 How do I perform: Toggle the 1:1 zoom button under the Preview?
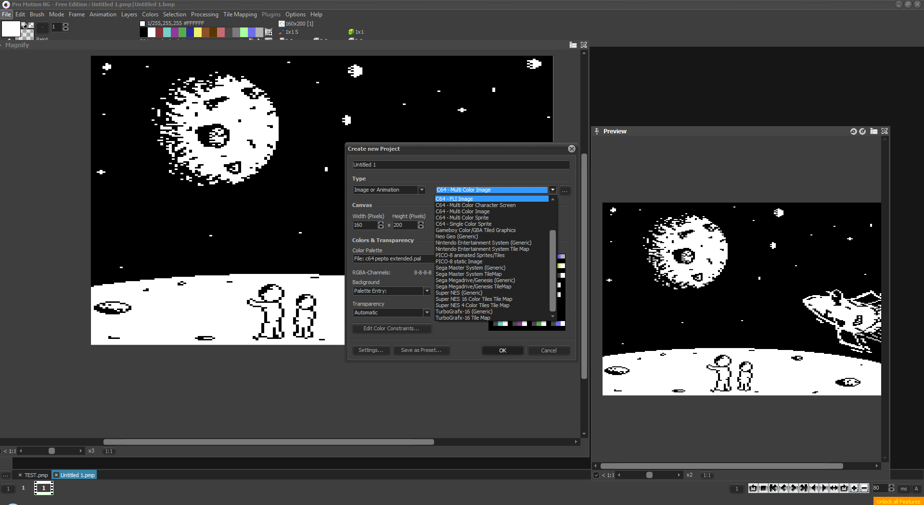pos(707,475)
